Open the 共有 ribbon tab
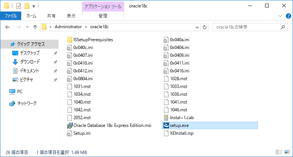Image resolution: width=293 pixels, height=157 pixels. pos(51,16)
